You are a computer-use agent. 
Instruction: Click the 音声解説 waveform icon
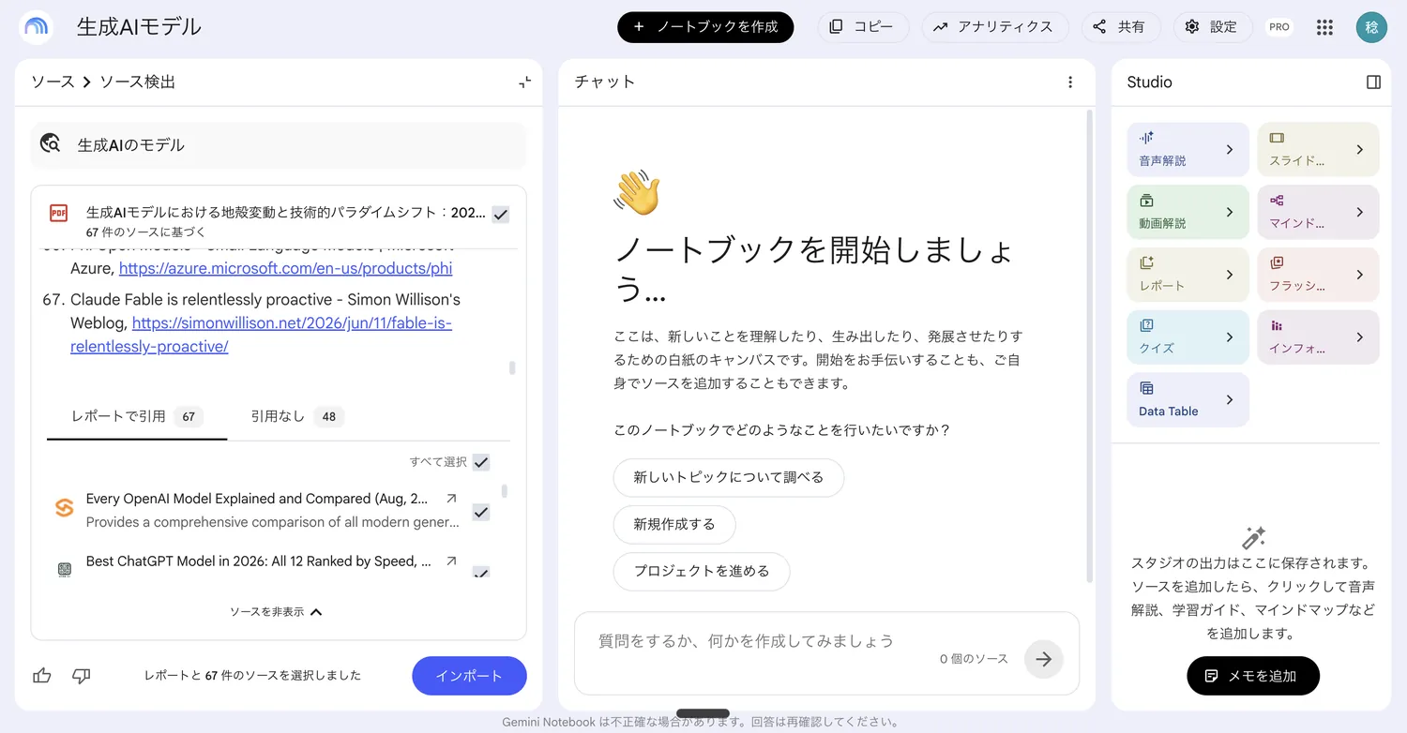pyautogui.click(x=1146, y=138)
